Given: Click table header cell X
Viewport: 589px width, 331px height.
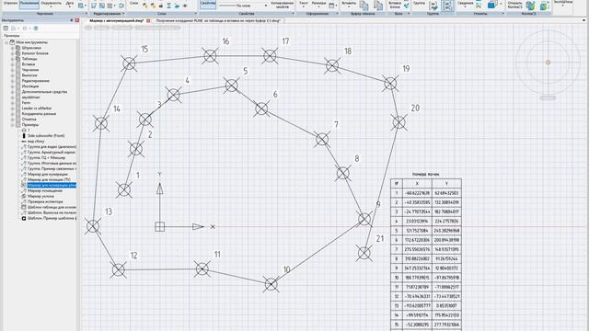Looking at the screenshot, I should tap(417, 184).
